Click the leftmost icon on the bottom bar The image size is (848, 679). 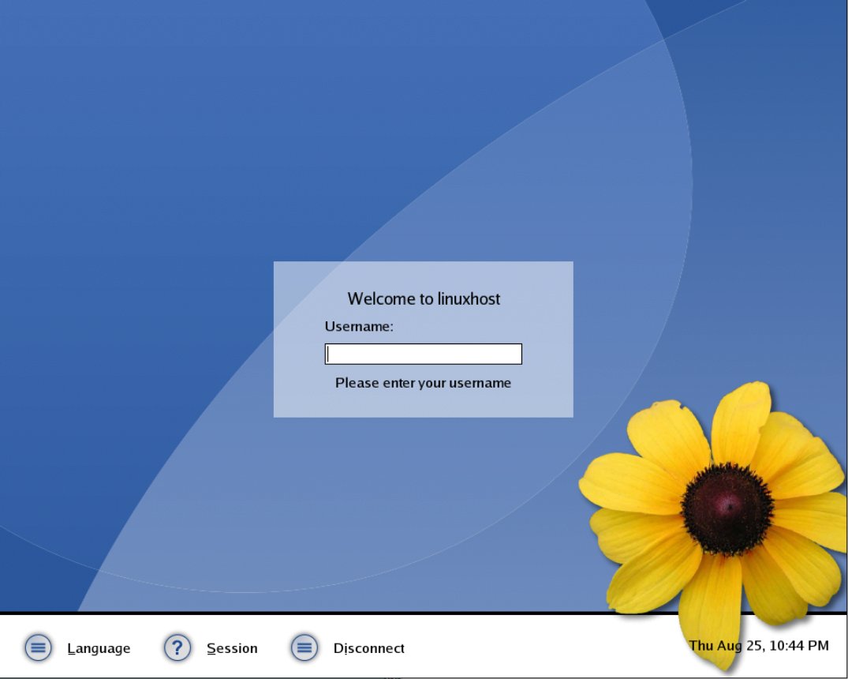37,647
